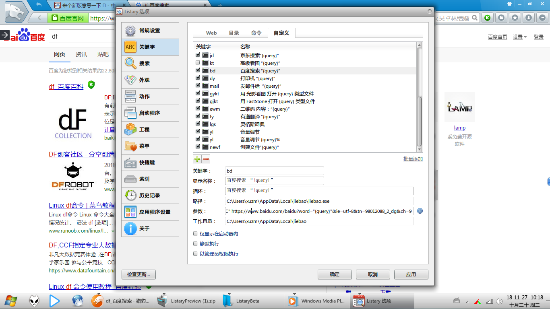The width and height of the screenshot is (550, 309).
Task: Click the 应用 button
Action: click(x=411, y=274)
